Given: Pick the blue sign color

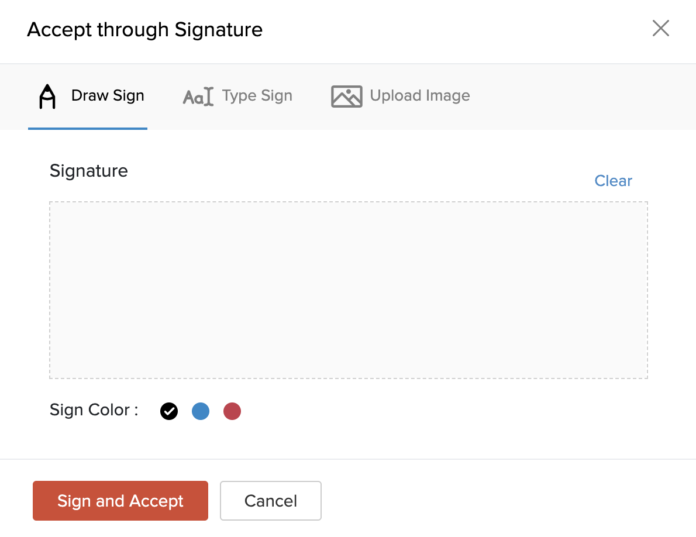Looking at the screenshot, I should click(x=201, y=412).
